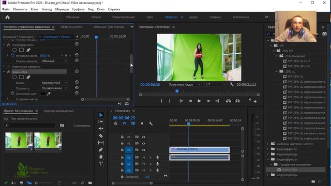Click Project panel thumbnail zoom slider

(36, 183)
